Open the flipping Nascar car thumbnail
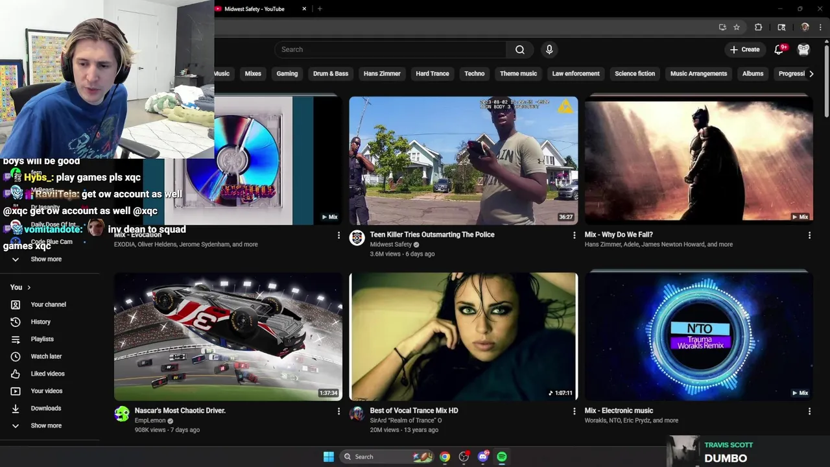Screen dimensions: 830x467 click(228, 337)
